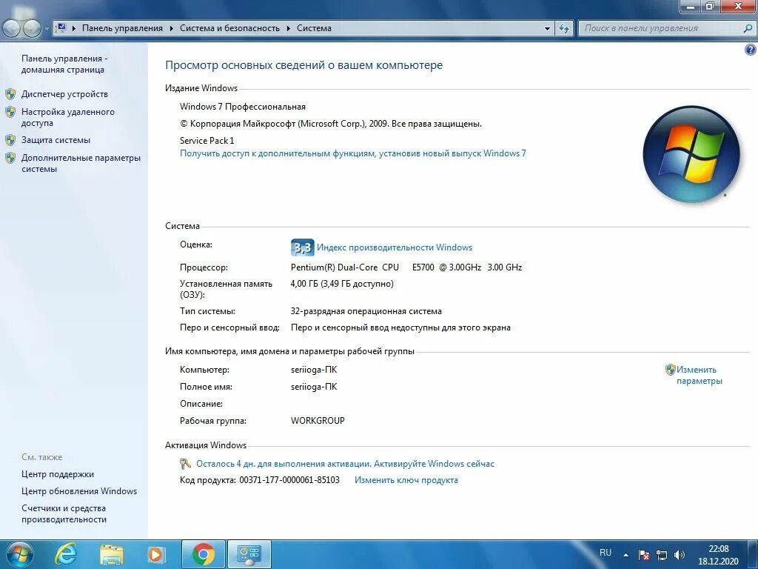Open Windows Explorer folder on taskbar

point(112,554)
